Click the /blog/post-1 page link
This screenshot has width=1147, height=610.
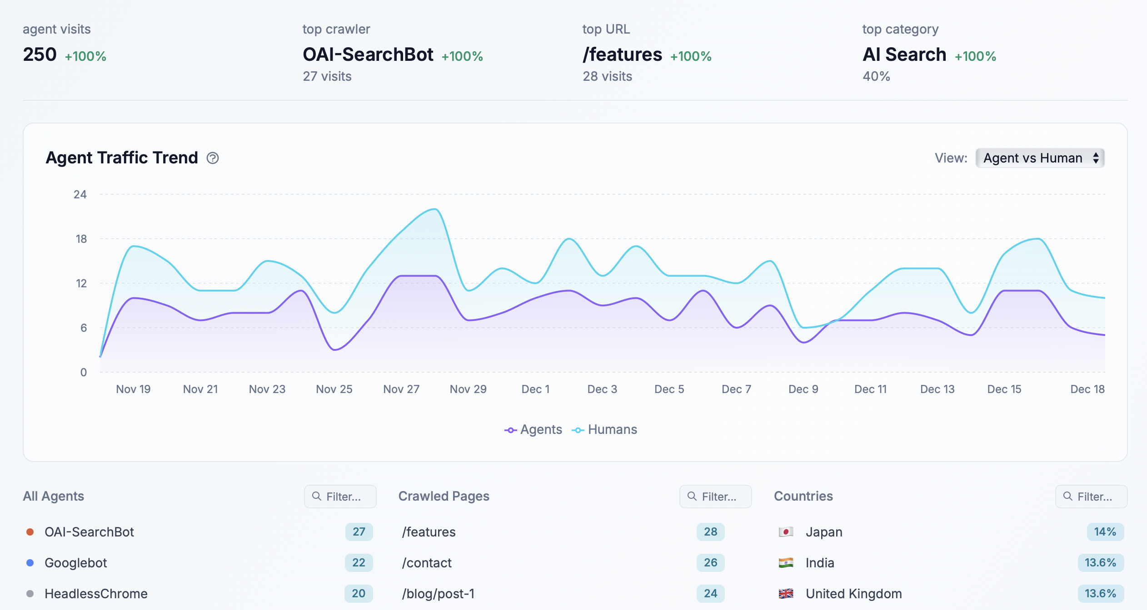(438, 593)
